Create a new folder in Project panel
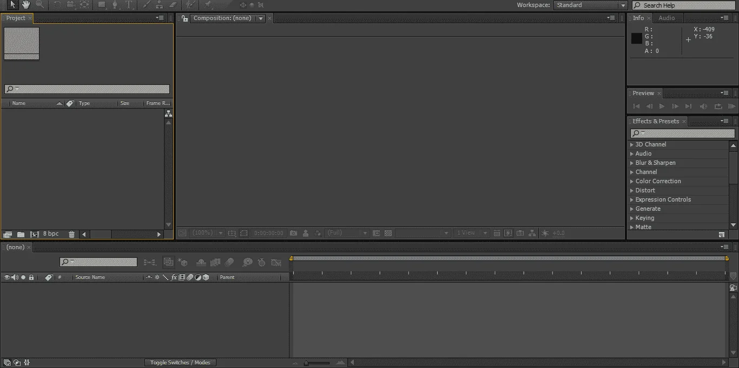The height and width of the screenshot is (368, 739). [21, 234]
